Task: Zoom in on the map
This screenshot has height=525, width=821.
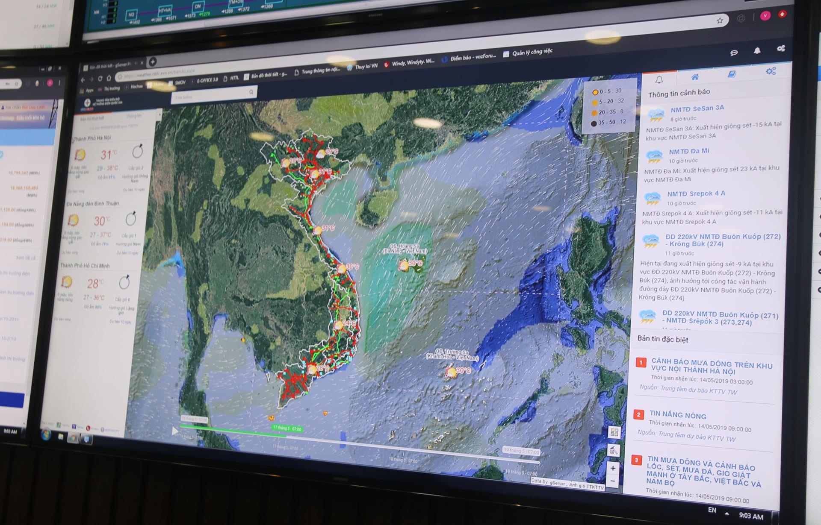Action: click(613, 468)
